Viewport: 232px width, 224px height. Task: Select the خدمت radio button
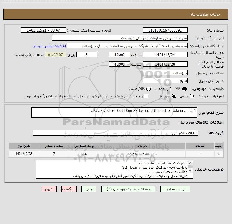pyautogui.click(x=169, y=89)
